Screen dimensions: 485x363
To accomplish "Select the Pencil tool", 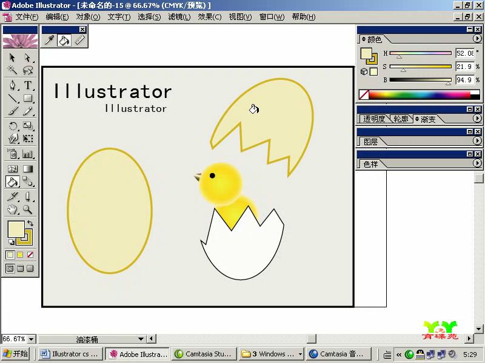I will [x=27, y=111].
